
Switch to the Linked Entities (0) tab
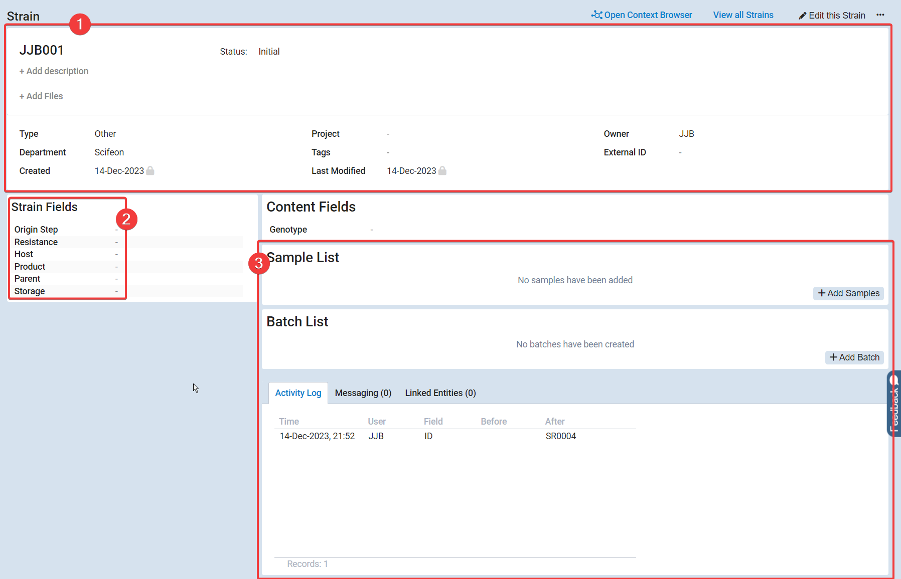coord(440,393)
